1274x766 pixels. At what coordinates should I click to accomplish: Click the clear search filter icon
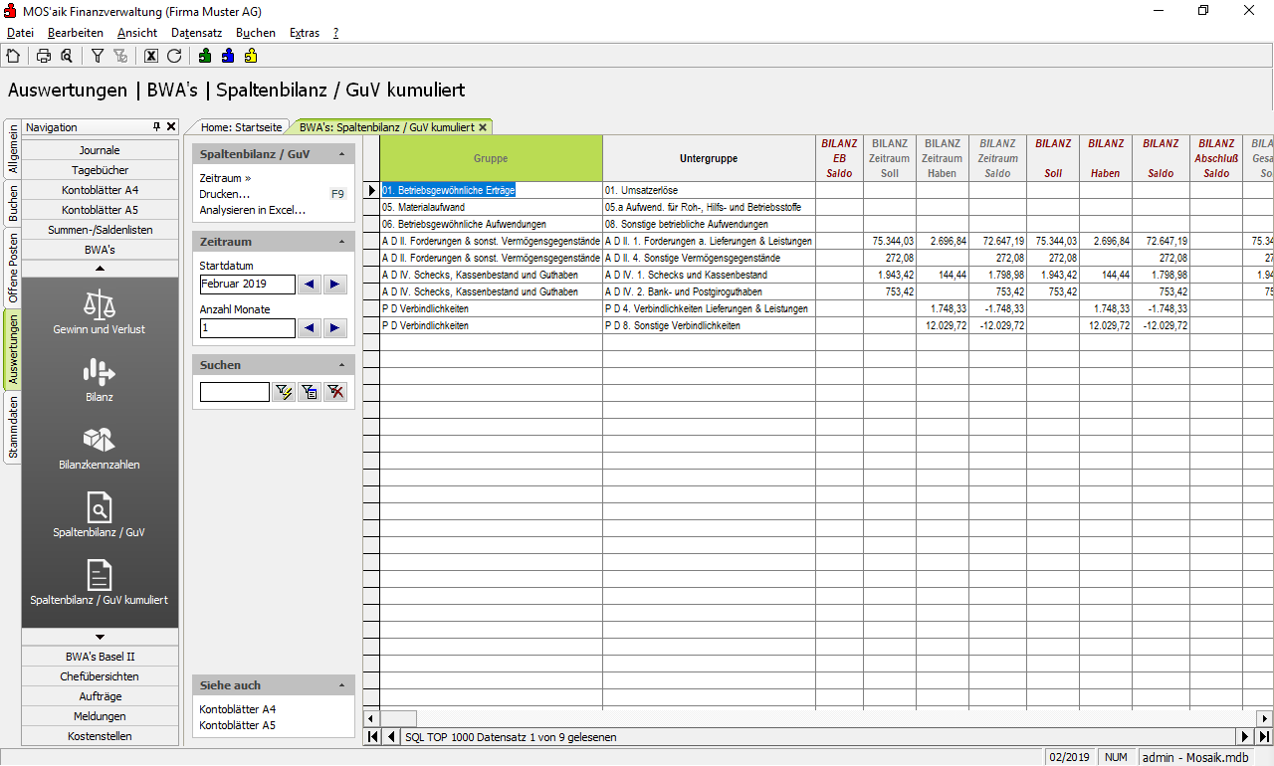coord(336,392)
